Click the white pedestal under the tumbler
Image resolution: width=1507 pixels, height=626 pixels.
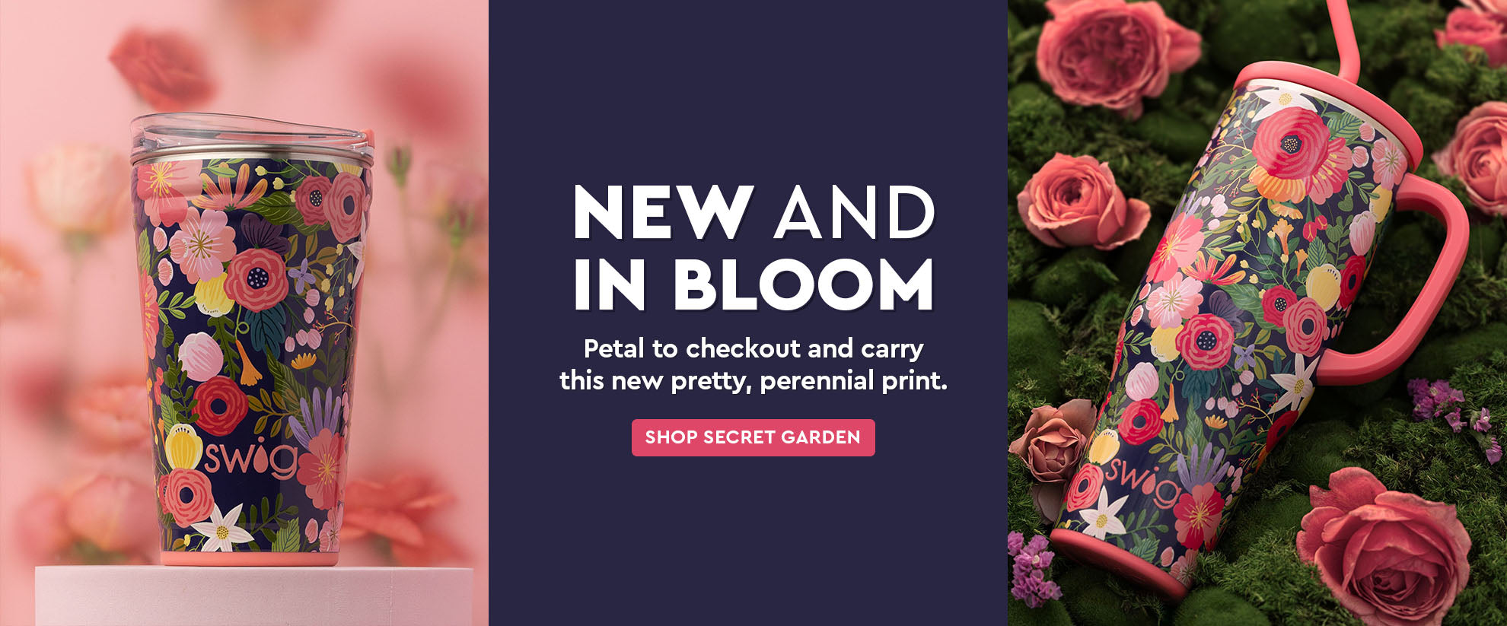[253, 596]
